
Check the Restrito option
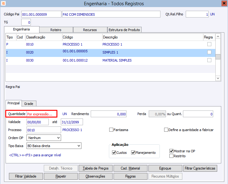pos(172,156)
